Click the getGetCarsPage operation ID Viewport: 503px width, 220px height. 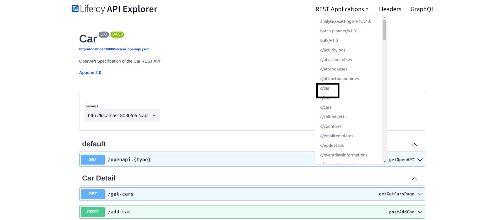396,194
